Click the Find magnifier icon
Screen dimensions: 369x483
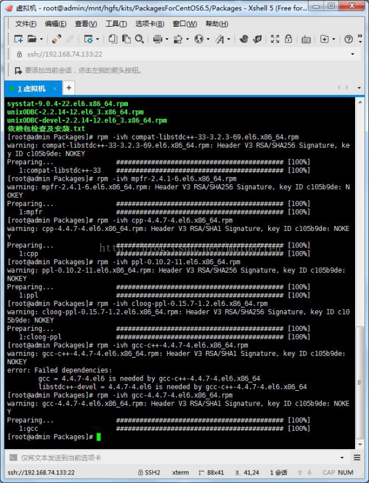[x=139, y=39]
